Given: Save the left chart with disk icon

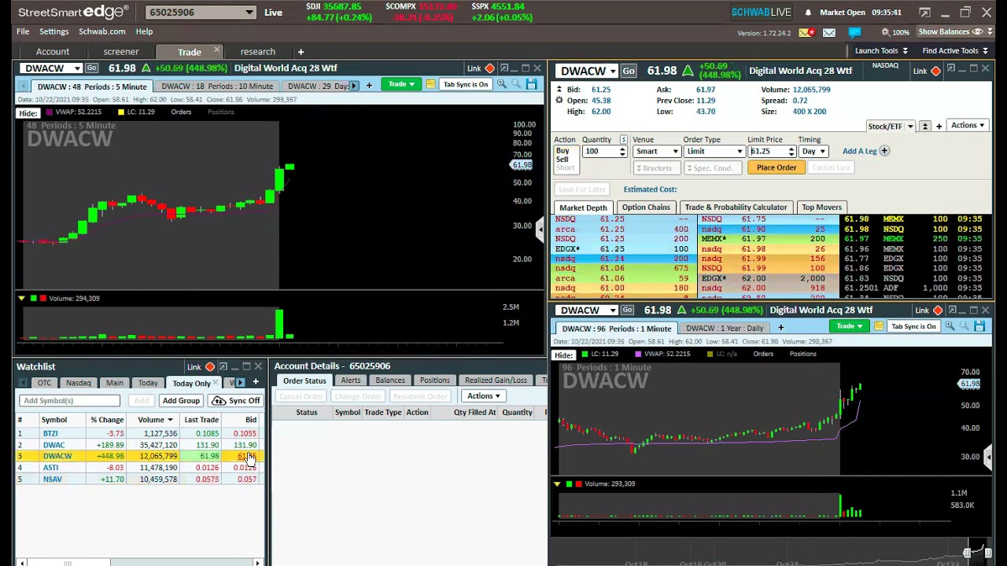Looking at the screenshot, I should [532, 84].
